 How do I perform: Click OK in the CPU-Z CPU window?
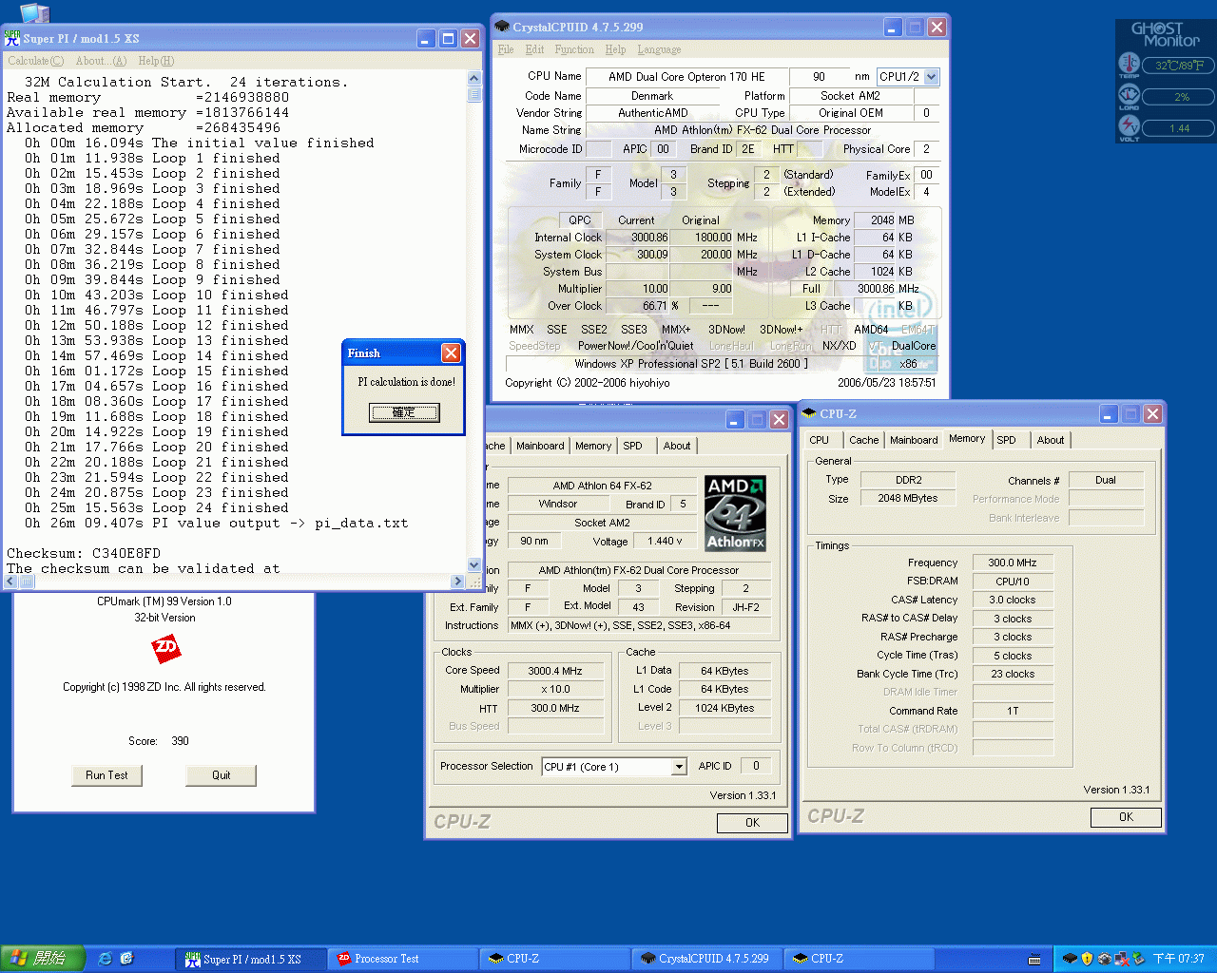[x=752, y=823]
